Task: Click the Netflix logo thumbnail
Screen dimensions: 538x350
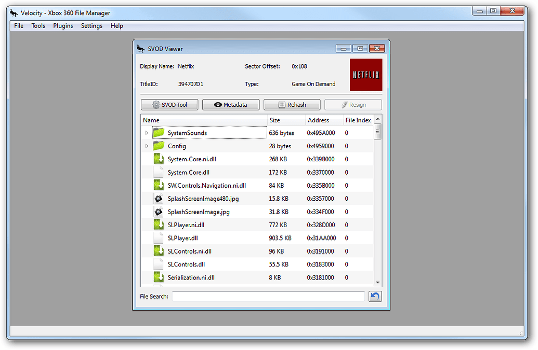Action: (365, 74)
